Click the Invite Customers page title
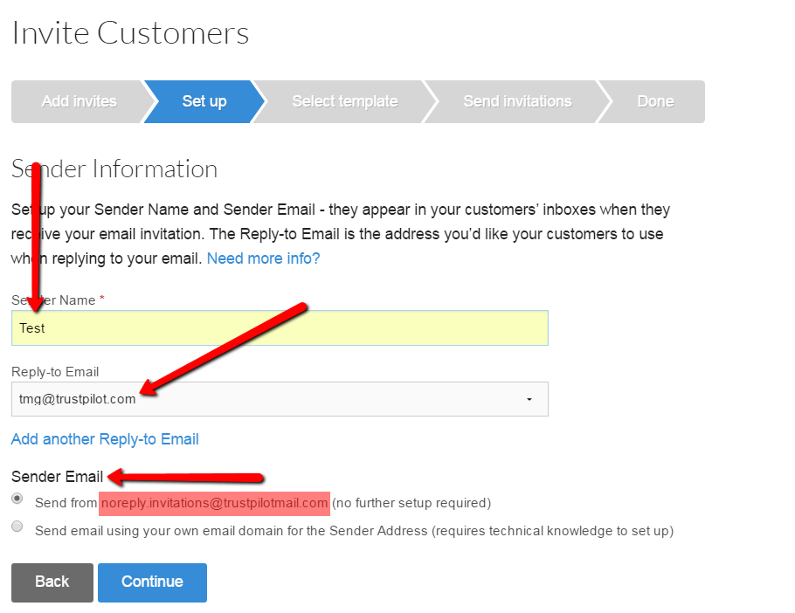 pyautogui.click(x=130, y=33)
